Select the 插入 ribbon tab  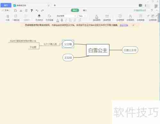click(x=85, y=10)
